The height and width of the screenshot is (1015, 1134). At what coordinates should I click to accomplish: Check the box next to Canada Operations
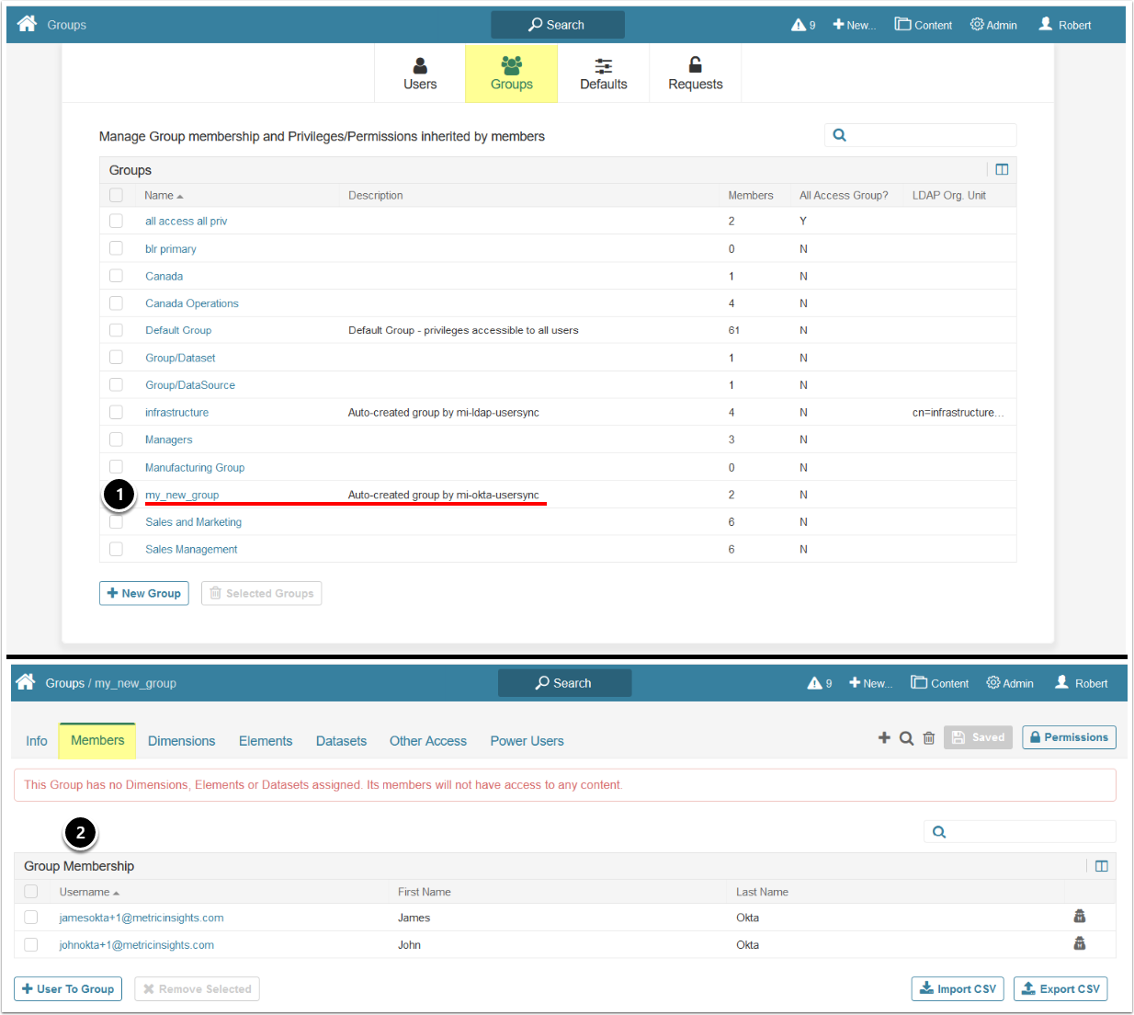click(116, 302)
